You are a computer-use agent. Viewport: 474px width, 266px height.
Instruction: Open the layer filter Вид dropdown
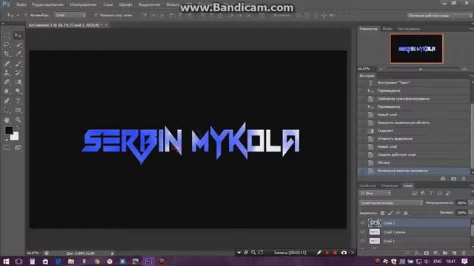375,193
